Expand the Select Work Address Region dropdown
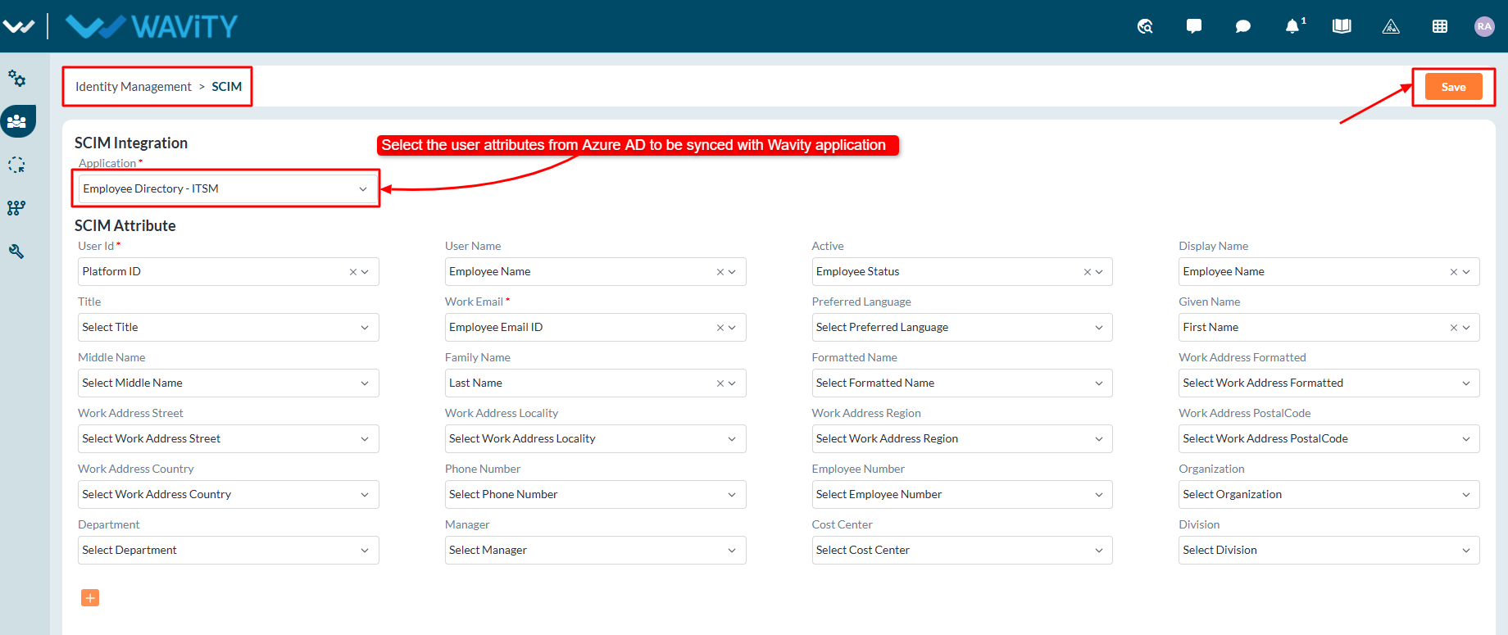1508x635 pixels. coord(962,439)
